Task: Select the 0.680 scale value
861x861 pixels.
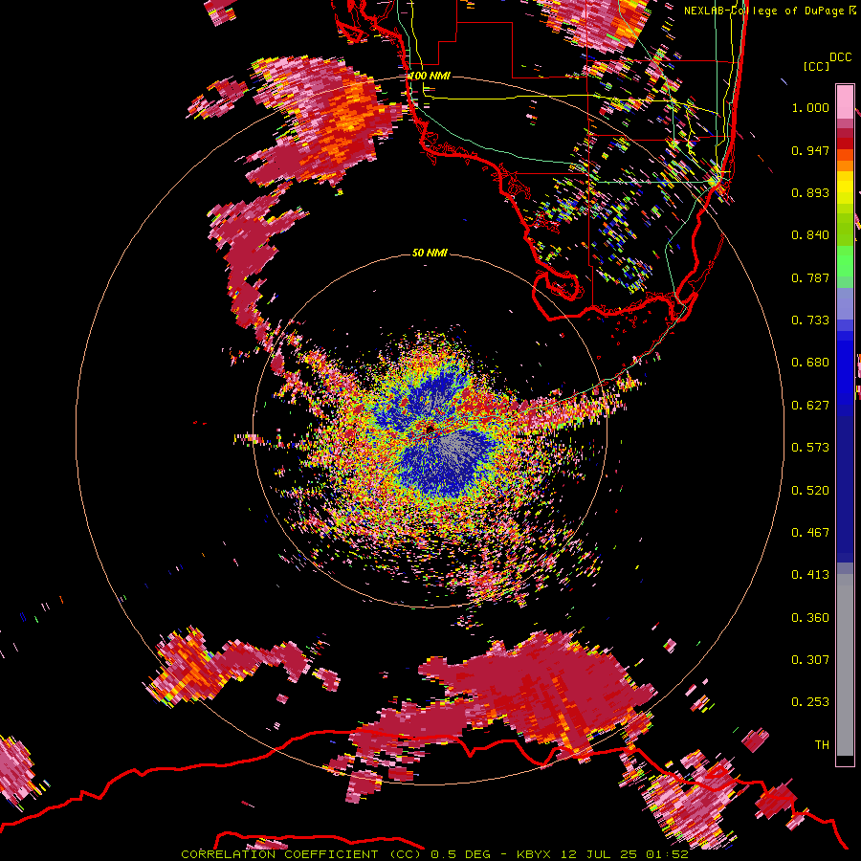Action: [x=810, y=363]
